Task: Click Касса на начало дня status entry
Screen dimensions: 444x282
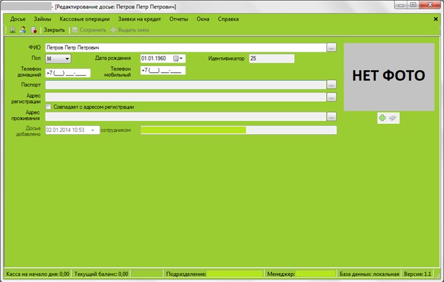Action: tap(38, 274)
